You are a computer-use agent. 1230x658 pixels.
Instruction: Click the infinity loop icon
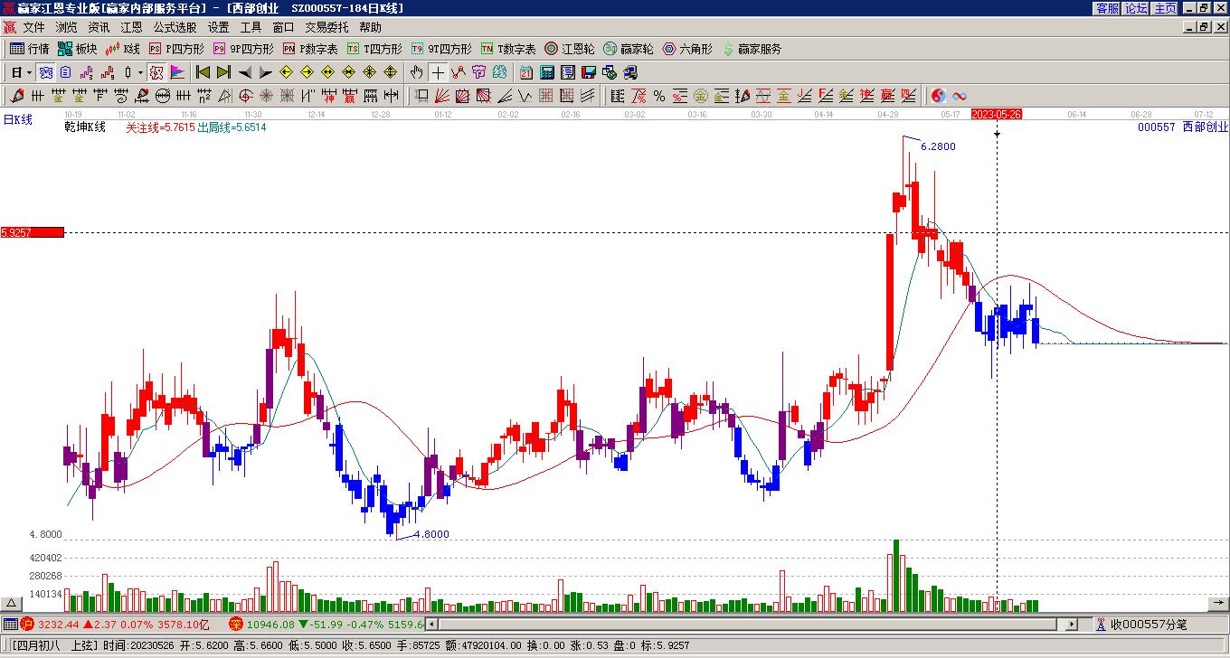(x=959, y=96)
